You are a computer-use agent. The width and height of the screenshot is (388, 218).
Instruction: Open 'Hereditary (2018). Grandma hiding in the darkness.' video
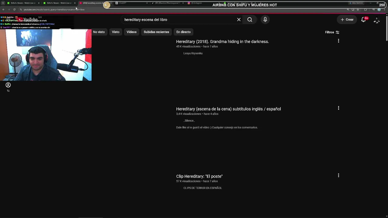[x=222, y=41]
